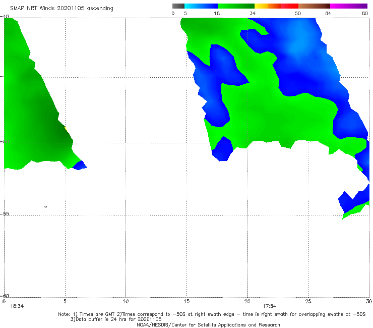Click the swath time label '18:34'
Screen dimensions: 373x328
click(17, 306)
